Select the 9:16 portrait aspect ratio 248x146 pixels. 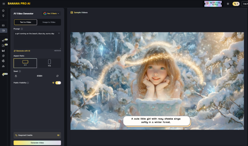(49, 63)
